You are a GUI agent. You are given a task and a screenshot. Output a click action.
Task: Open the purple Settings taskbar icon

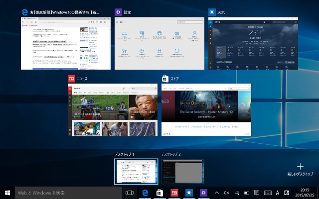click(203, 193)
